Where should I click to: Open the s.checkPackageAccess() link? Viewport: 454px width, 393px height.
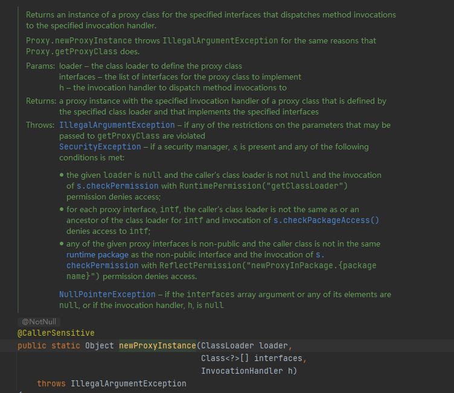point(326,220)
